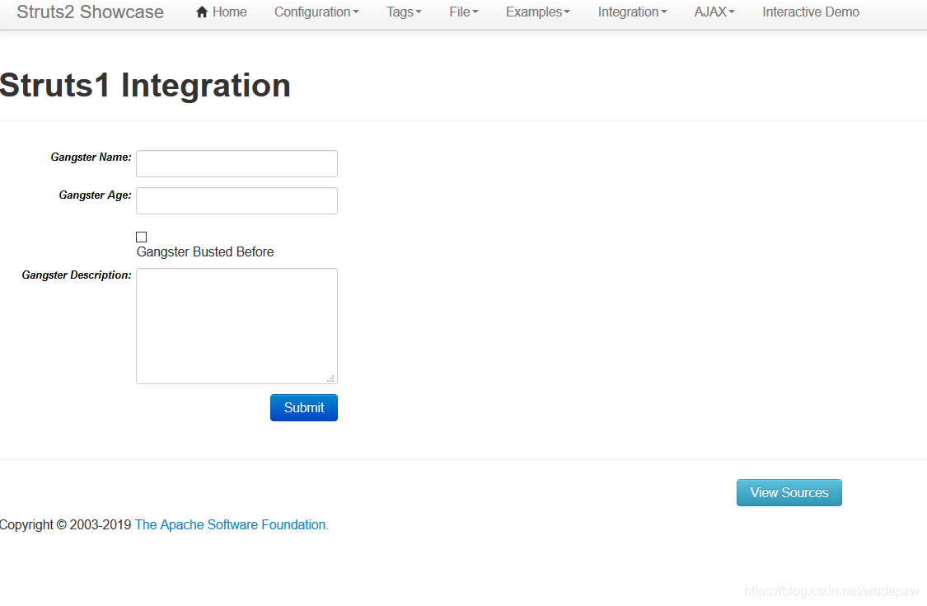Go to the Interactive Demo page
The width and height of the screenshot is (927, 606).
coord(811,12)
